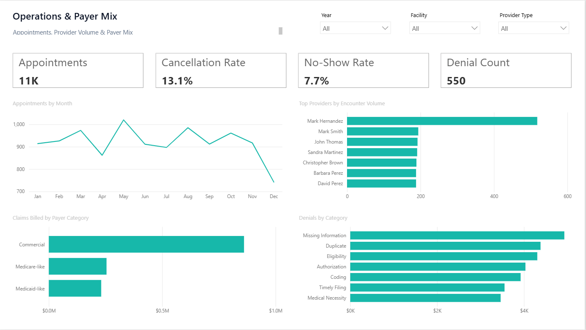The height and width of the screenshot is (330, 586).
Task: Click the Medical Necessity denial bar
Action: click(426, 298)
